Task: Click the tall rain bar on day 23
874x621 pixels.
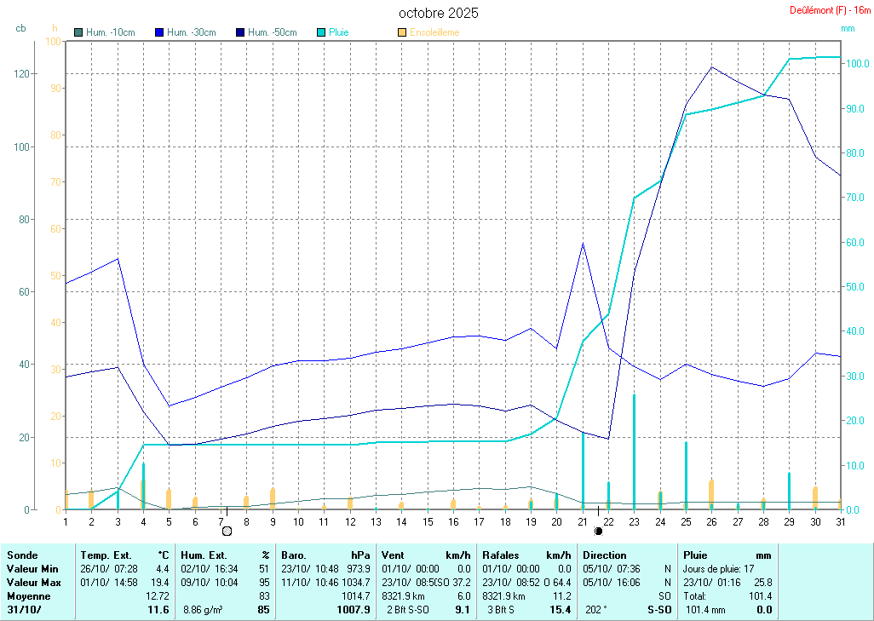Action: [x=634, y=451]
